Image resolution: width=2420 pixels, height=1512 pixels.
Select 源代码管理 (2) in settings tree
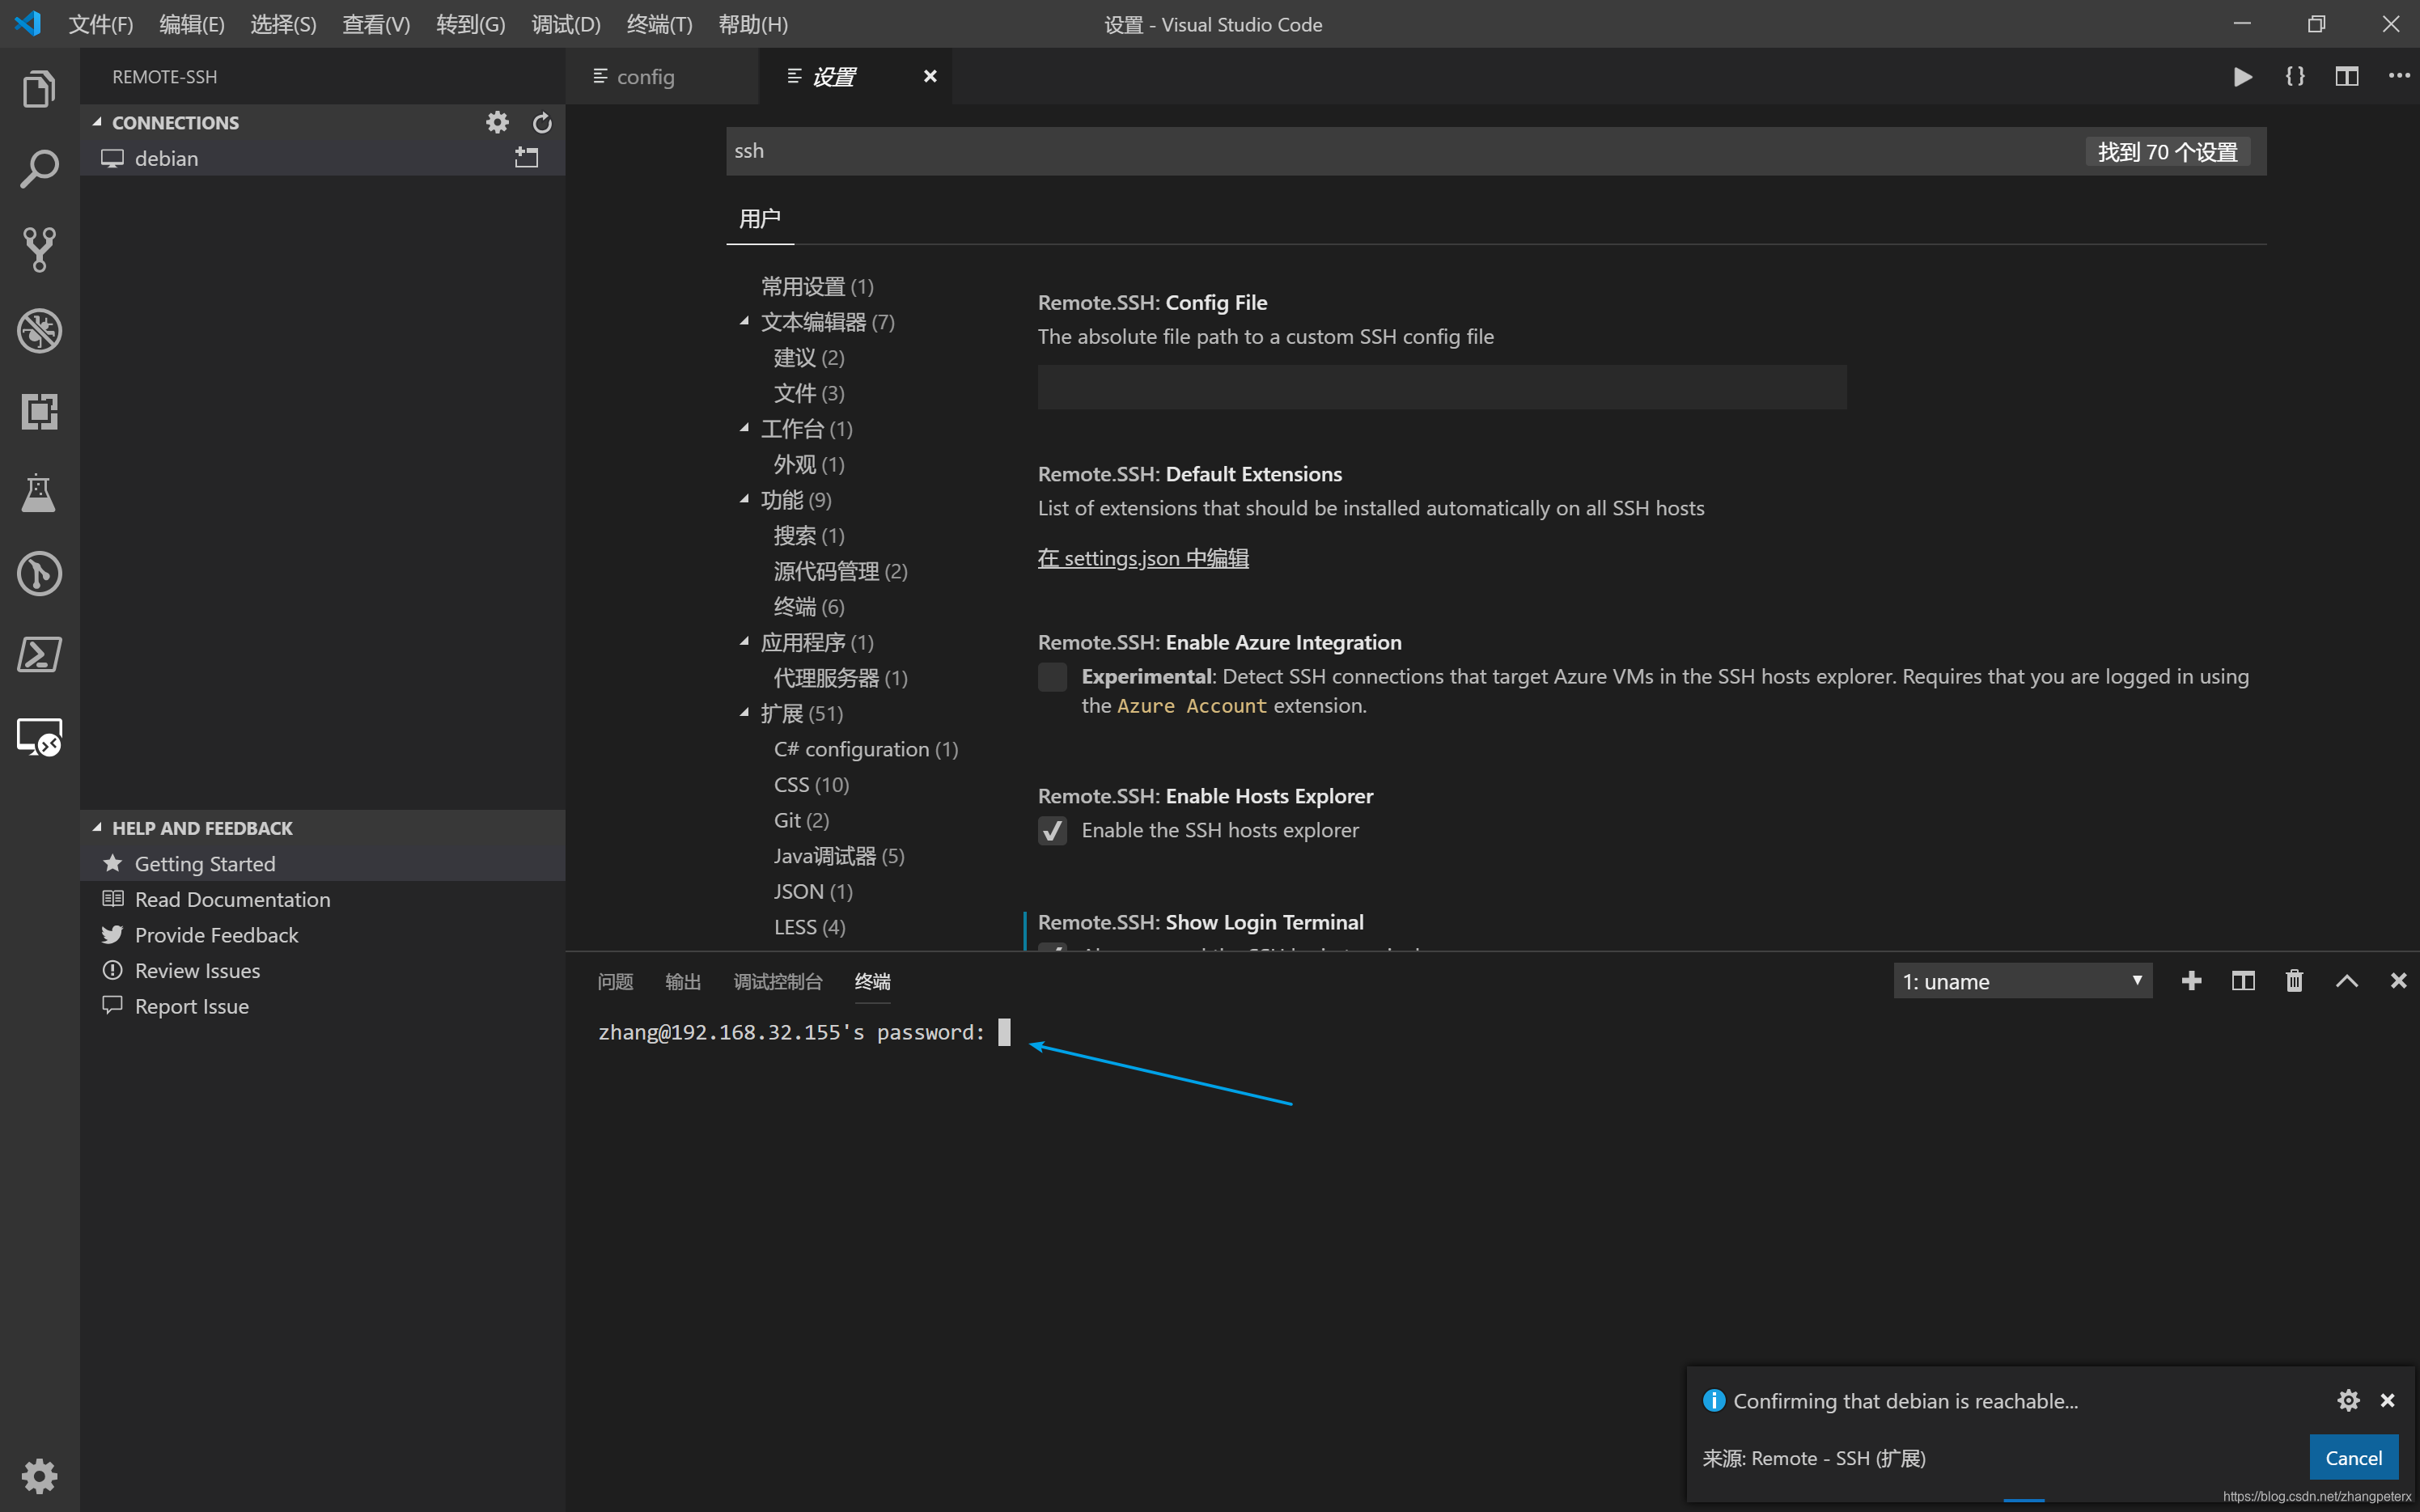(840, 571)
